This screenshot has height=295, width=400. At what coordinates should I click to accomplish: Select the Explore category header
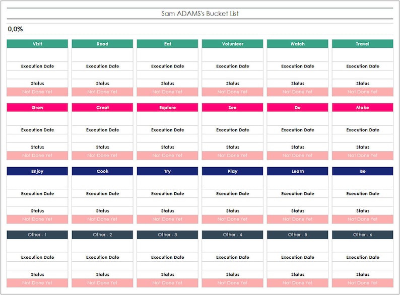[x=167, y=107]
